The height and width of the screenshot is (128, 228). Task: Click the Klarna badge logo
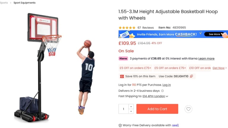pyautogui.click(x=123, y=58)
